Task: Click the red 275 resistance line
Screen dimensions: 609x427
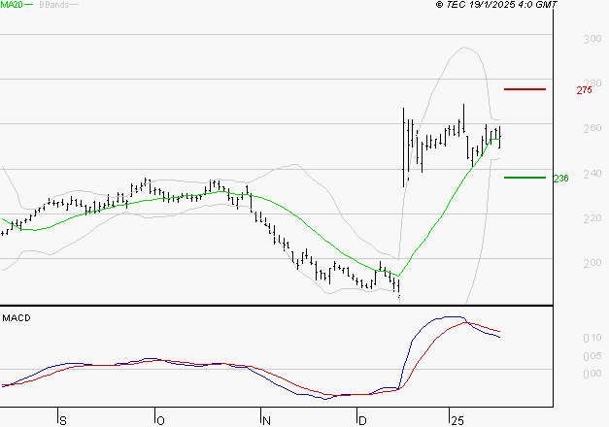Action: click(x=524, y=89)
